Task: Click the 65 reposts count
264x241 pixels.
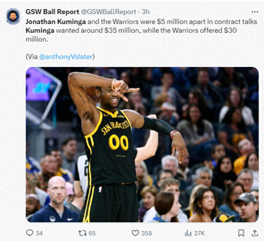Action: [x=92, y=233]
